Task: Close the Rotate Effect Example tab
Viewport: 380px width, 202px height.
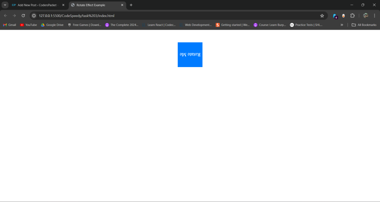Action: pos(122,5)
